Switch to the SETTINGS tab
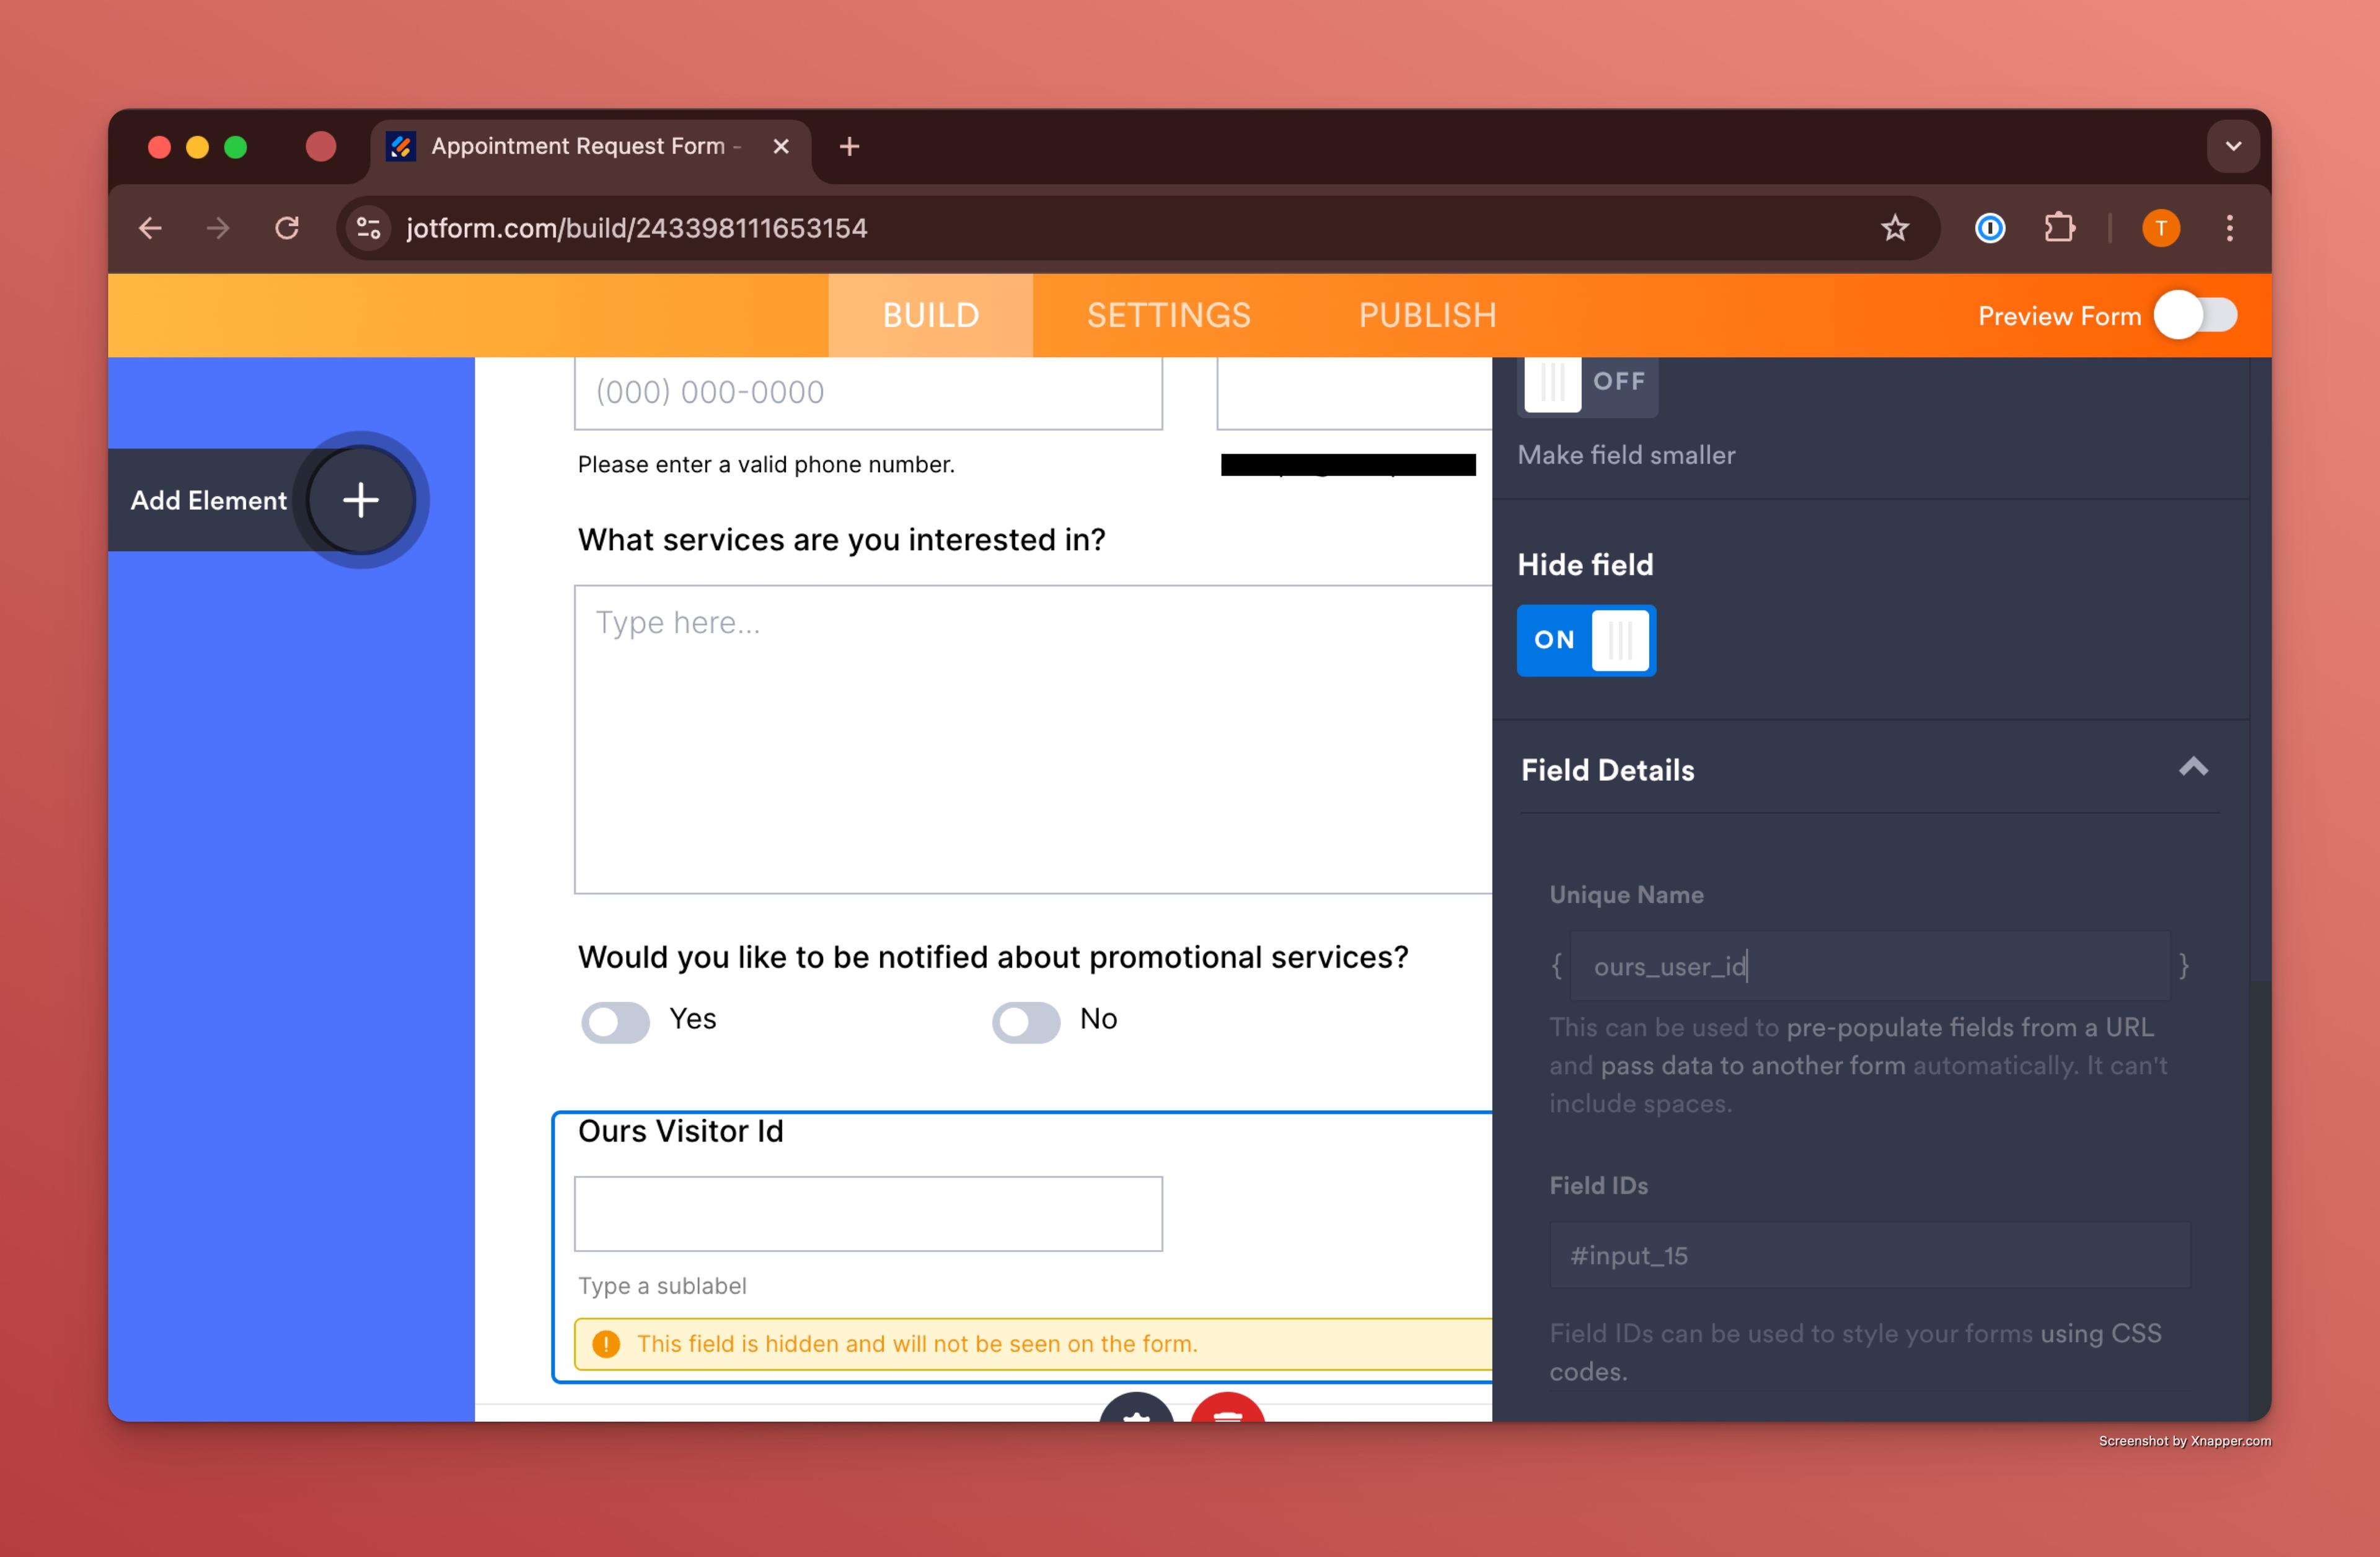The height and width of the screenshot is (1557, 2380). pyautogui.click(x=1168, y=316)
